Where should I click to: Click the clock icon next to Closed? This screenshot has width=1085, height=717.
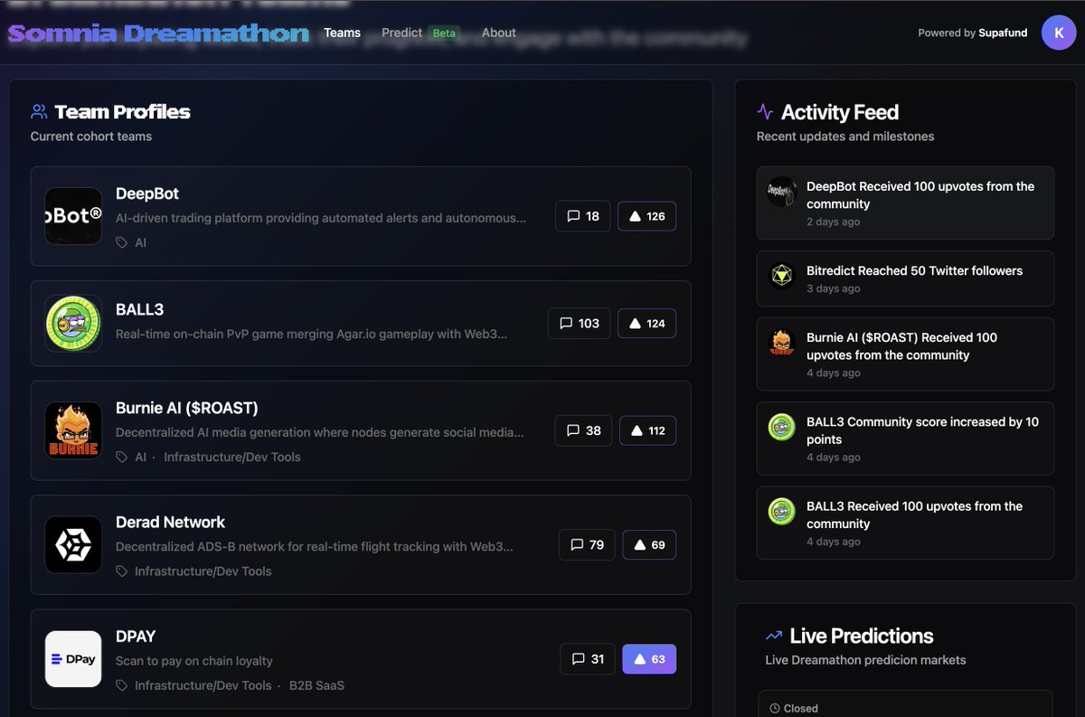775,707
